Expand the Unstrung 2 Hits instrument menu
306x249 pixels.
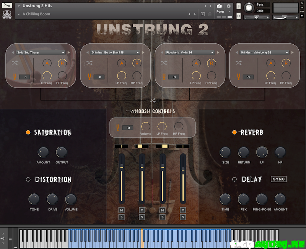coord(19,6)
